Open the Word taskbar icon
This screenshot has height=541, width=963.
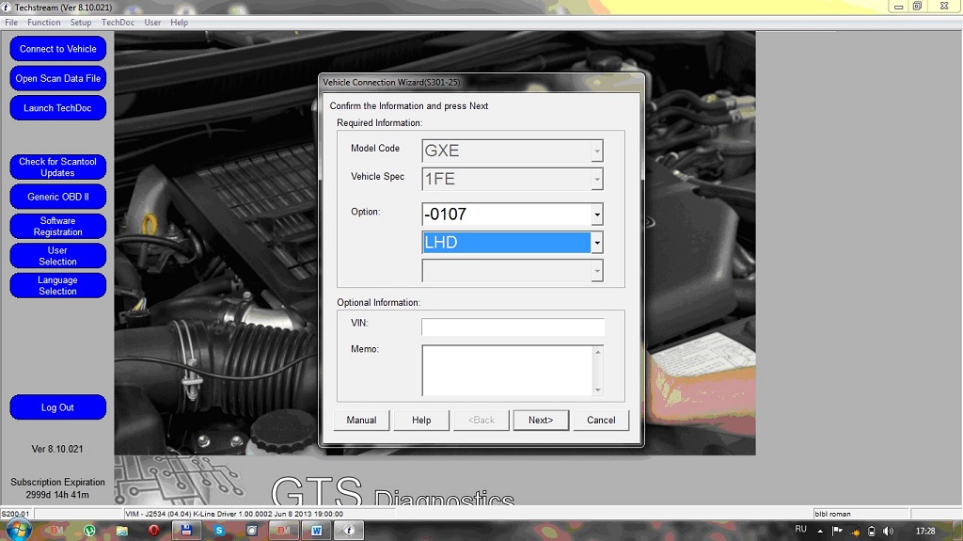click(x=316, y=530)
